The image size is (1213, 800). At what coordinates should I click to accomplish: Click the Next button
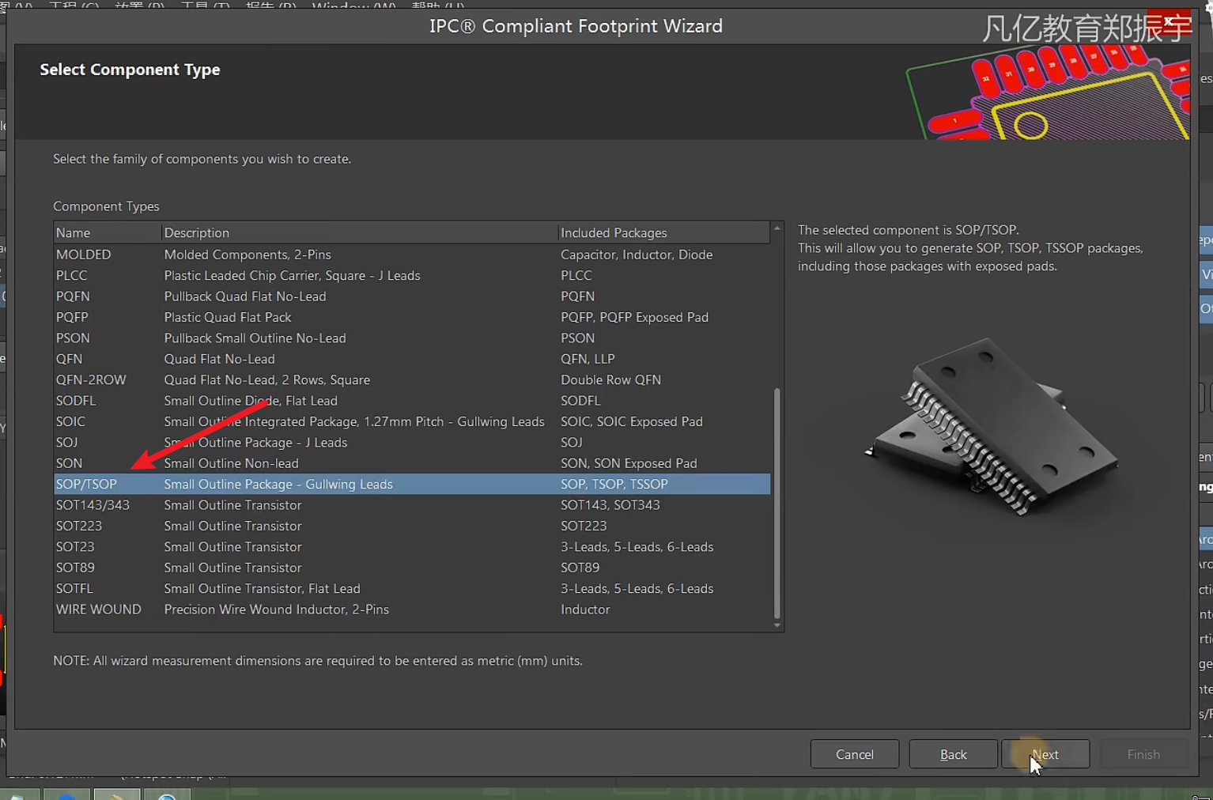click(1045, 753)
